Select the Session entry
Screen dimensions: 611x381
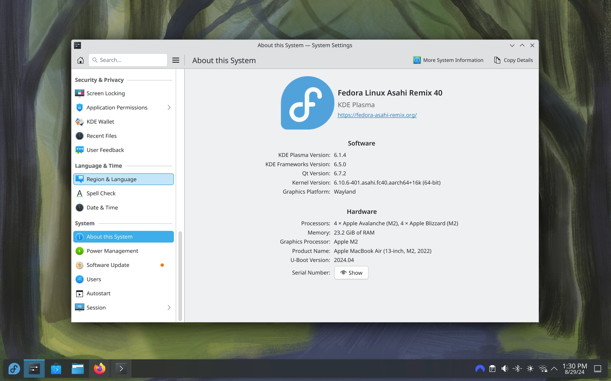pos(124,307)
